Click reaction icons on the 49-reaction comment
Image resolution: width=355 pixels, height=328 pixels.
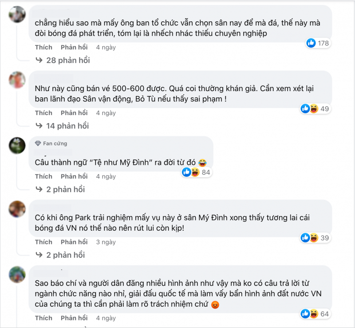[308, 108]
